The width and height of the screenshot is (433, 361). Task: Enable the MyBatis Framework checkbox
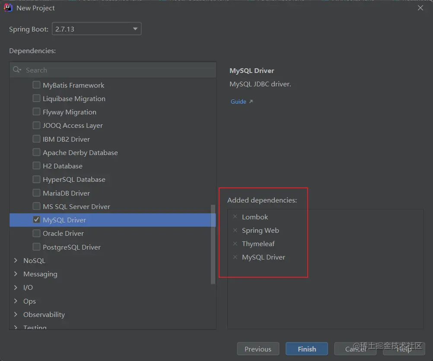coord(36,85)
